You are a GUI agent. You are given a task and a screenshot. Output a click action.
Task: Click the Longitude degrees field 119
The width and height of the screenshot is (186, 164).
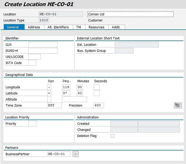point(66,87)
